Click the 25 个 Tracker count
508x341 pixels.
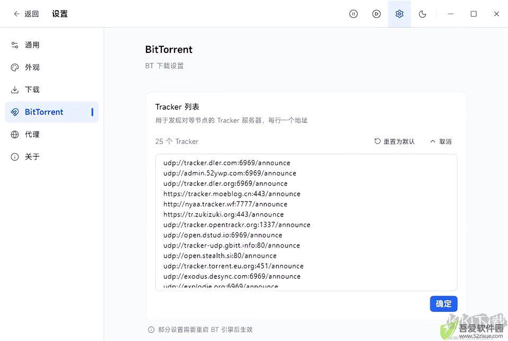[177, 141]
